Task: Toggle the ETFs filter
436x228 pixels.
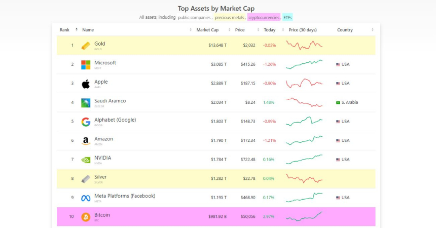Action: coord(287,17)
